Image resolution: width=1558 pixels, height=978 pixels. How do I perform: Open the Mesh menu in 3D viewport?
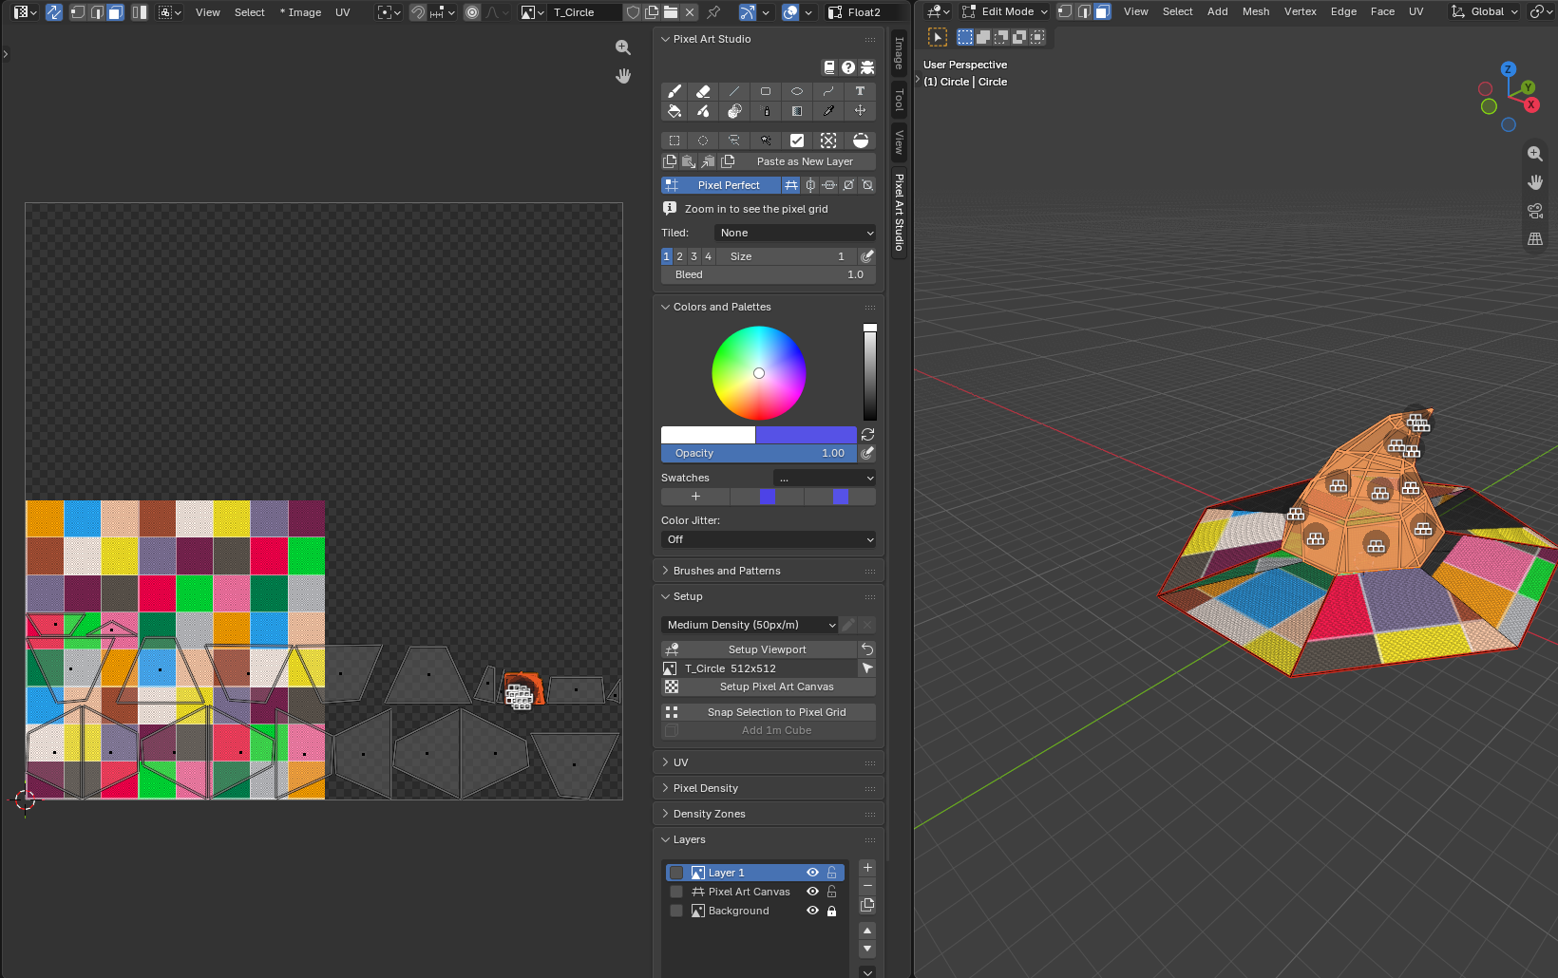tap(1256, 11)
